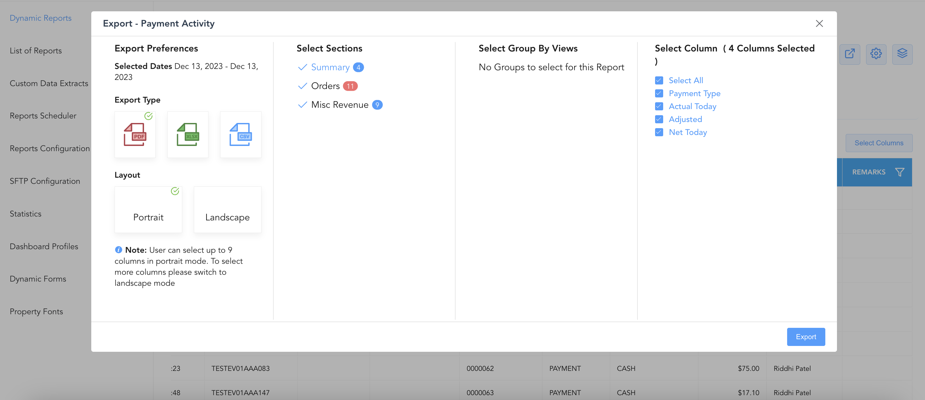Click the Remarks column filter icon
925x400 pixels.
coord(899,172)
